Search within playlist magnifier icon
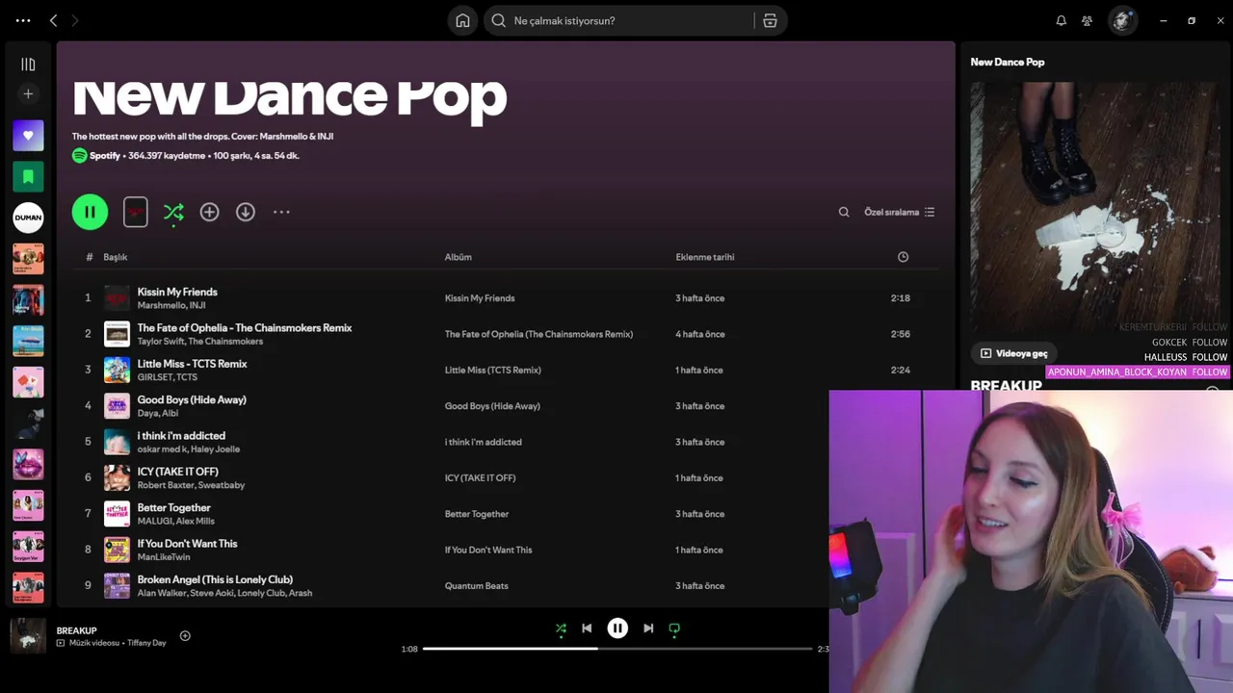The width and height of the screenshot is (1233, 693). (844, 212)
